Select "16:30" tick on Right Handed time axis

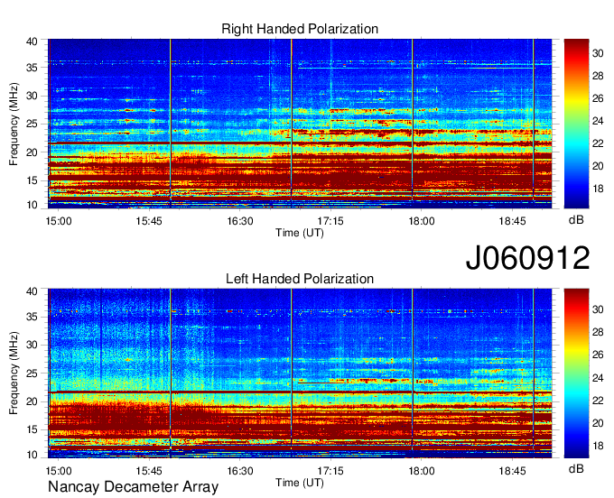(x=240, y=221)
